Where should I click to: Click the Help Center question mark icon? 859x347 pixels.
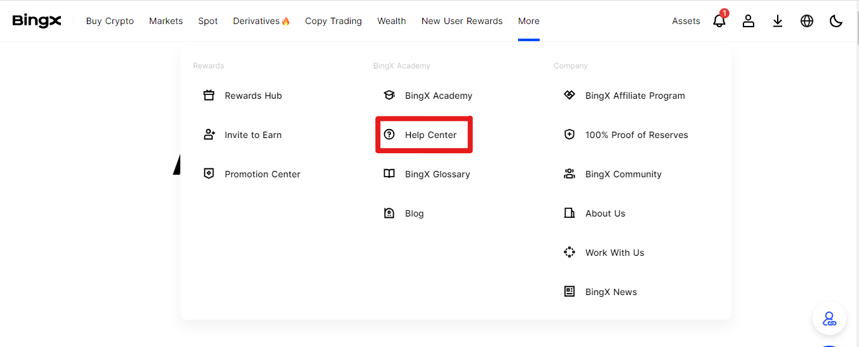(x=389, y=135)
